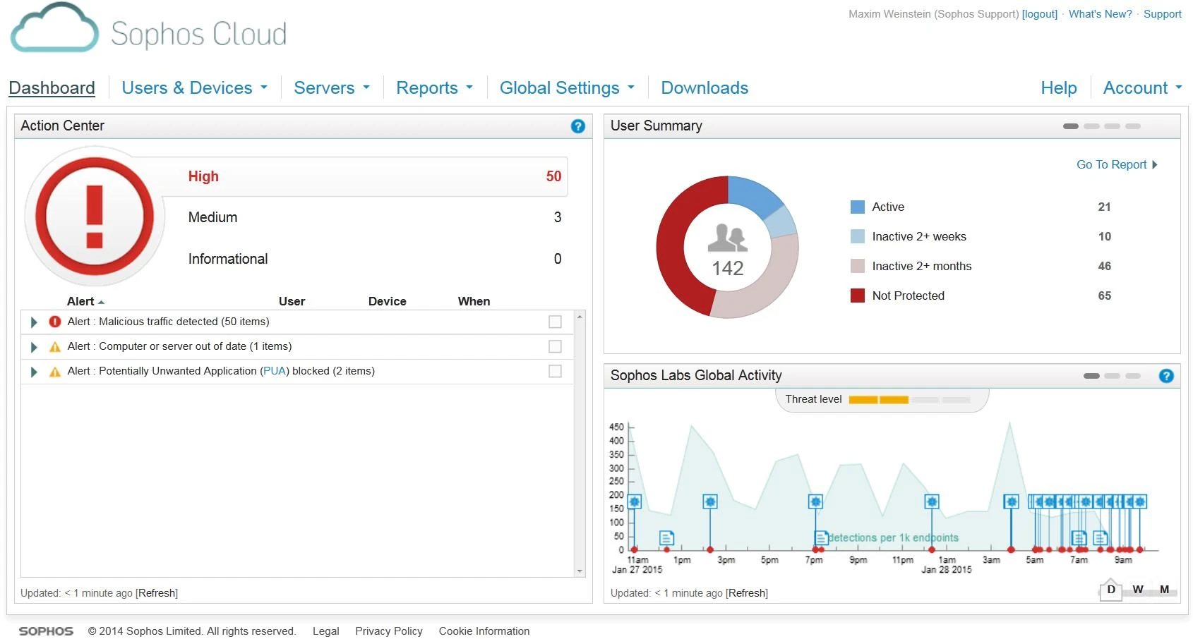
Task: Click scroll-up arrow of the alert list
Action: pyautogui.click(x=580, y=317)
